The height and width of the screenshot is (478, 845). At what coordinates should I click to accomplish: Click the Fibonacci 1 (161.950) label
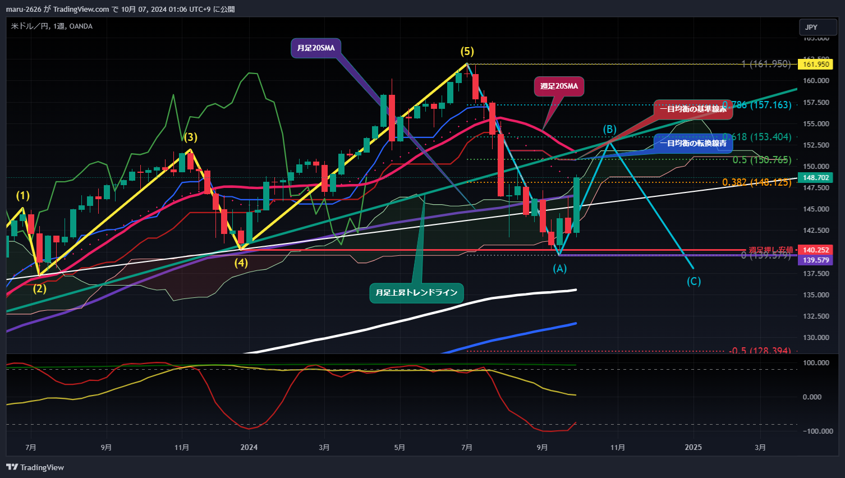pyautogui.click(x=766, y=64)
